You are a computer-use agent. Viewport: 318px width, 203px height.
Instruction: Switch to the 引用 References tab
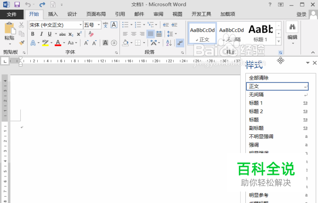pos(120,14)
